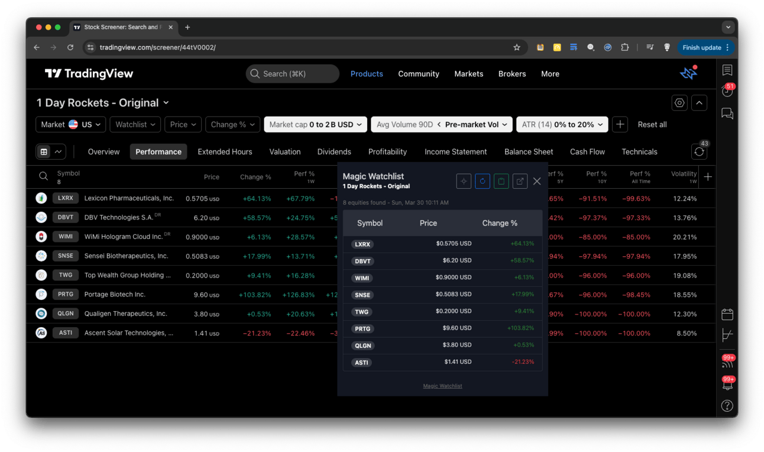The image size is (764, 452).
Task: Open the Markets menu
Action: tap(469, 73)
